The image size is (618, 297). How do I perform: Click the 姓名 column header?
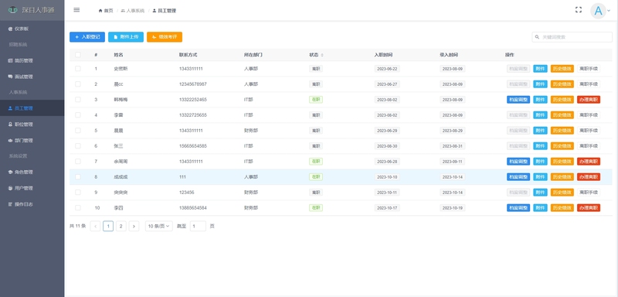pos(119,55)
